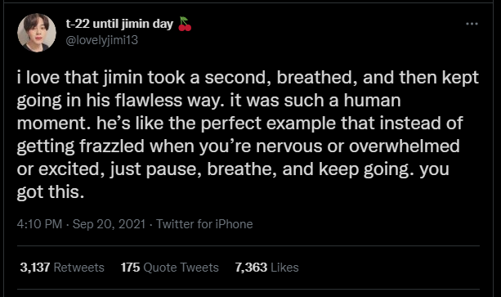Click the Sep 20, 2021 date
501x297 pixels.
click(109, 224)
